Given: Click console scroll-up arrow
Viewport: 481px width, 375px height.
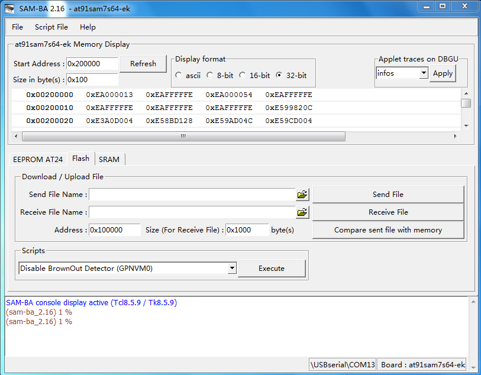Looking at the screenshot, I should [473, 302].
